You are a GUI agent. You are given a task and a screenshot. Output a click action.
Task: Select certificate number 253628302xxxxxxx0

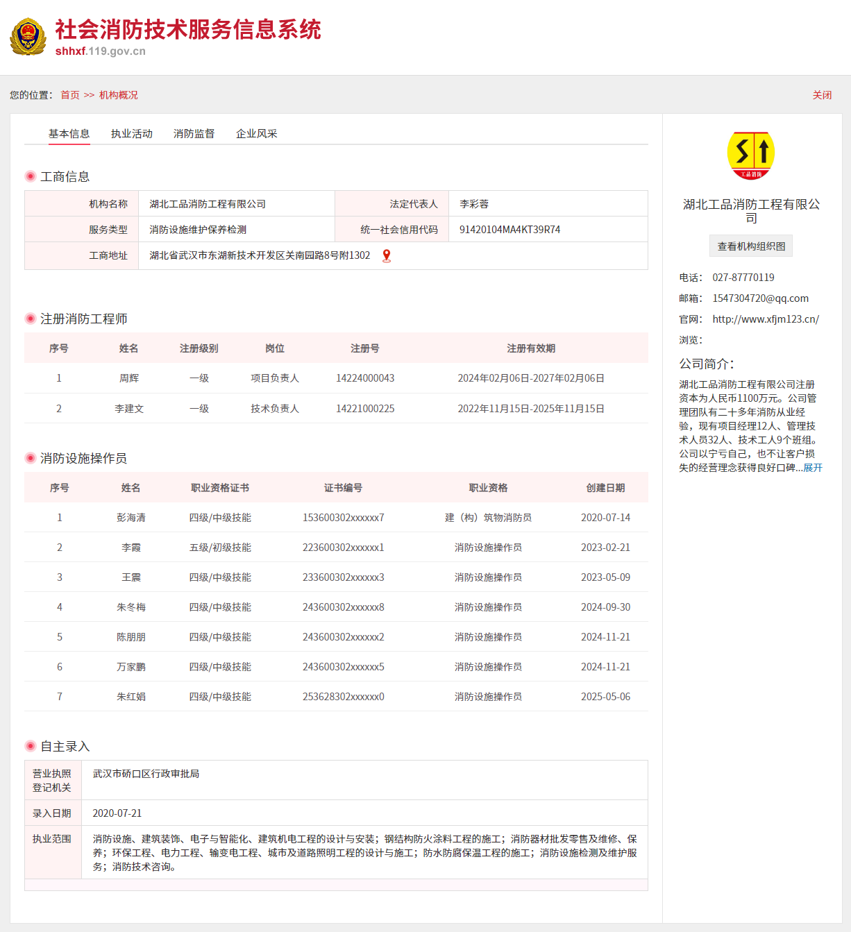tap(344, 697)
